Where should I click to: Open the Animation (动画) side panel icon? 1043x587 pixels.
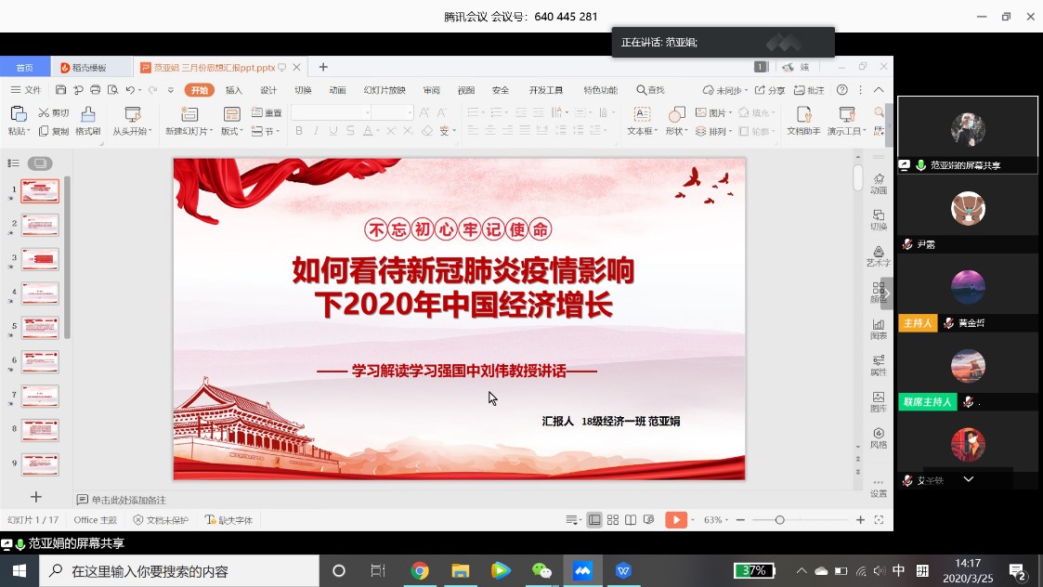(878, 183)
